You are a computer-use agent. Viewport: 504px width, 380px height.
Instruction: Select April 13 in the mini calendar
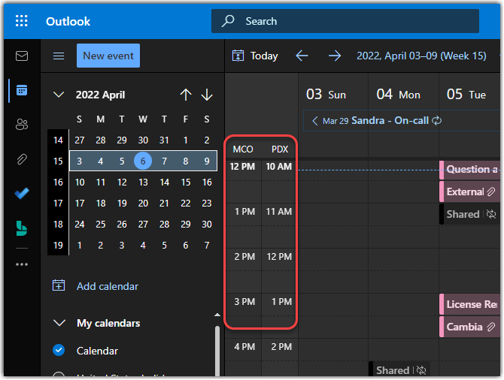click(143, 182)
